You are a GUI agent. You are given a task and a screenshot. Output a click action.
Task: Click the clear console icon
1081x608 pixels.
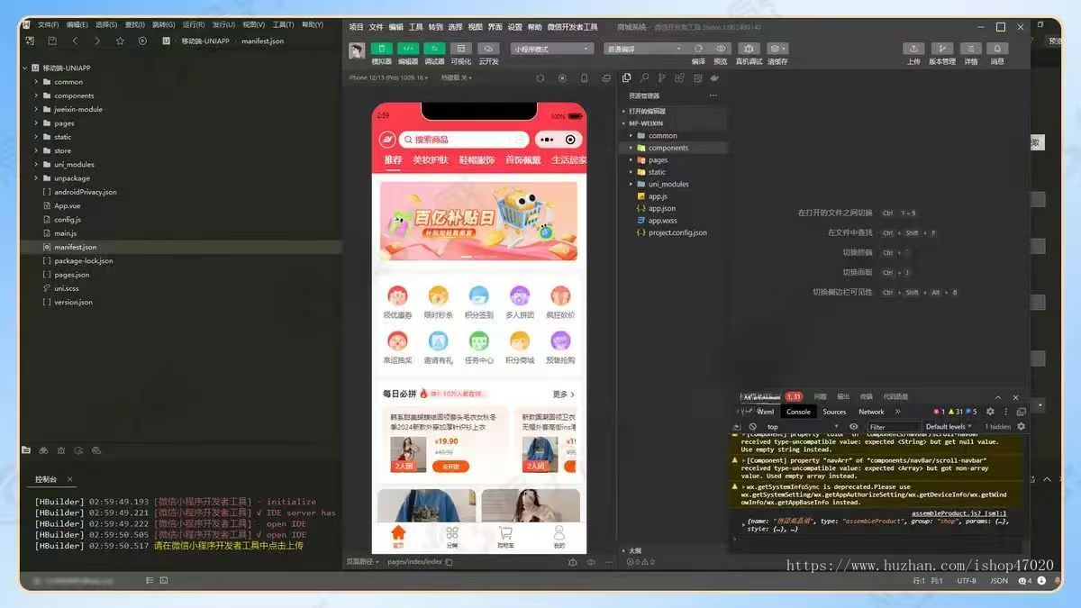[752, 427]
